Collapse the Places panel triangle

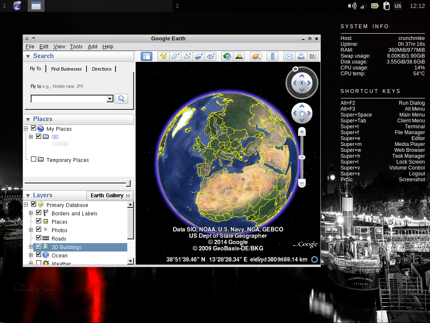28,119
